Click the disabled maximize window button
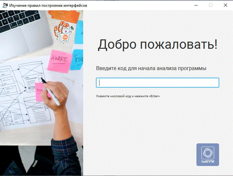233x176 pixels. 211,5
